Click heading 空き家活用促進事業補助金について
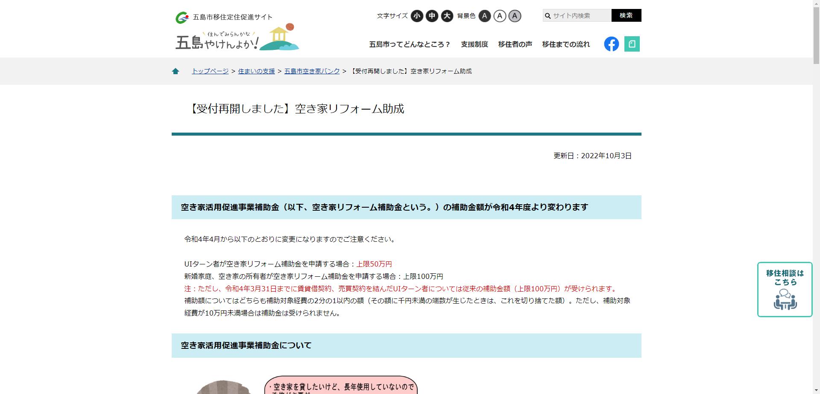The height and width of the screenshot is (394, 820). (x=246, y=345)
